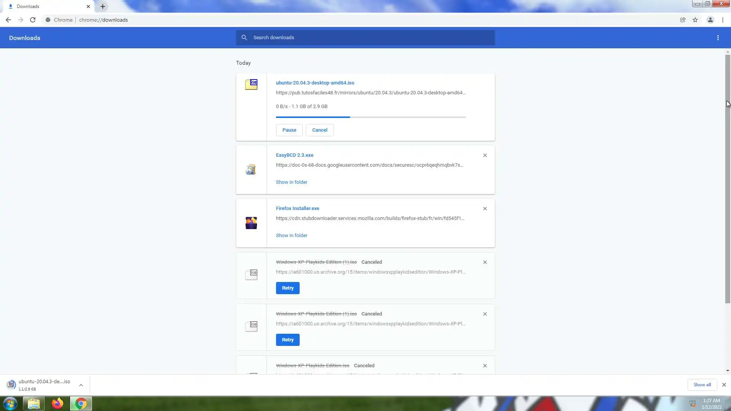
Task: Remove Firefox Installer.exe from list
Action: 485,209
